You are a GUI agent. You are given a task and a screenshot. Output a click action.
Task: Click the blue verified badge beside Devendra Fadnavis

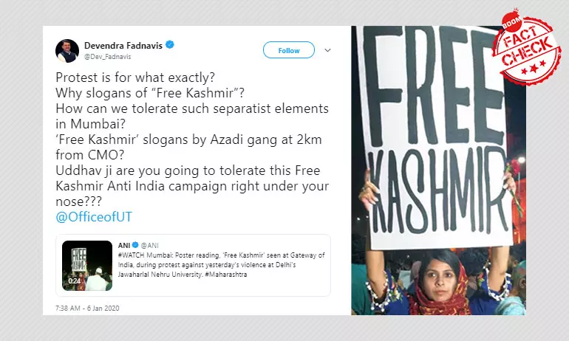point(170,45)
